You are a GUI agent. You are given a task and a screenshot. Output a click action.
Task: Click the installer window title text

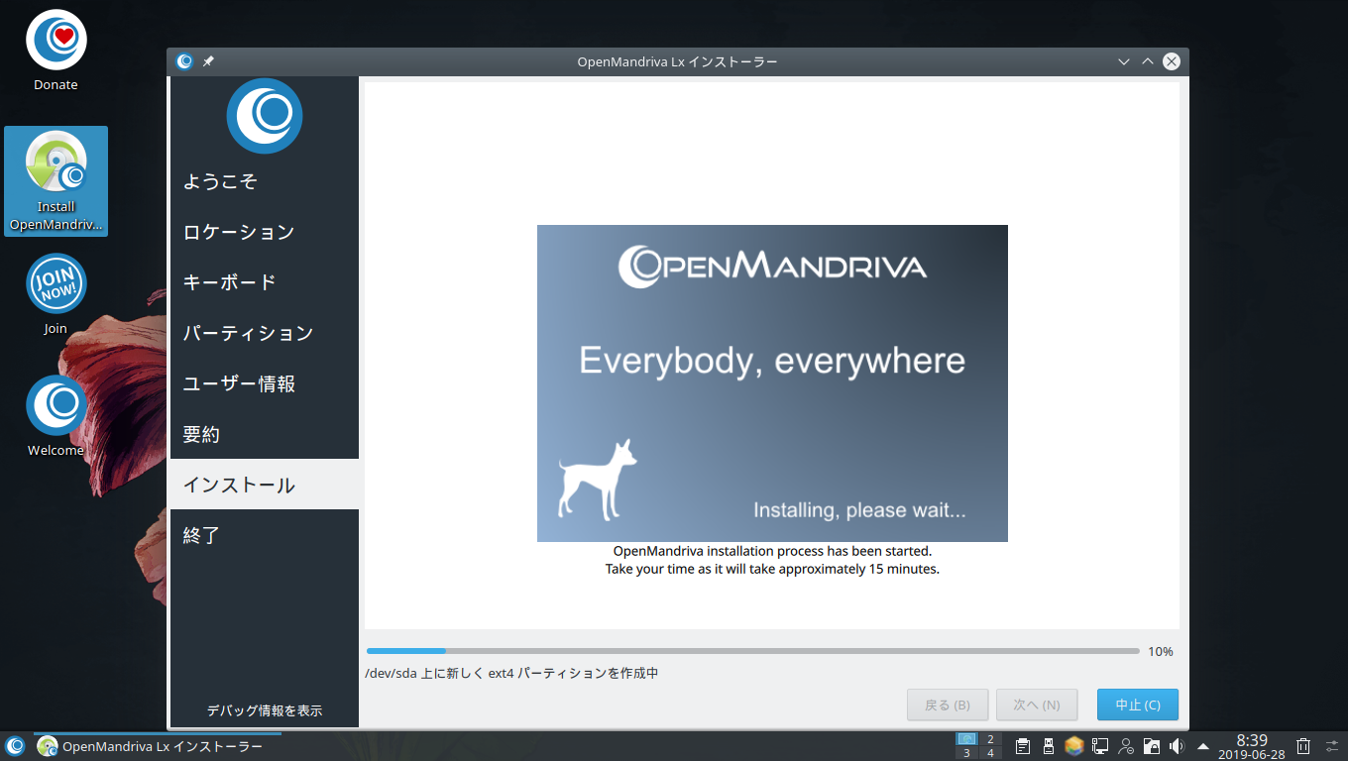click(x=677, y=61)
